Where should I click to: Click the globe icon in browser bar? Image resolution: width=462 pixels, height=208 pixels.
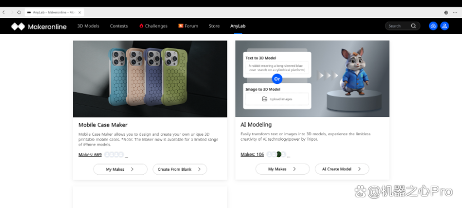[446, 13]
